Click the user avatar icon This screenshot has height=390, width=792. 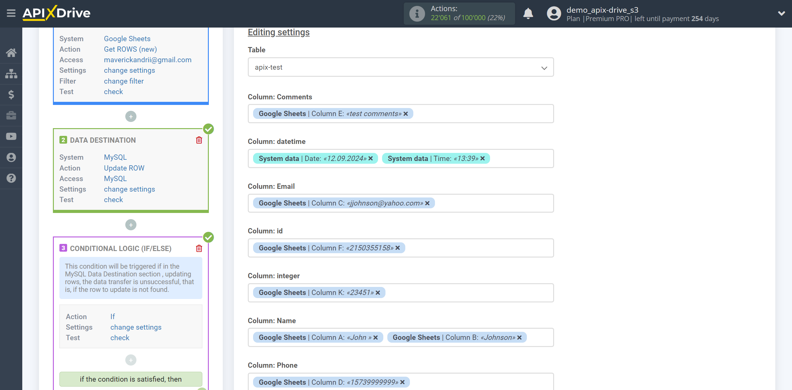tap(554, 14)
